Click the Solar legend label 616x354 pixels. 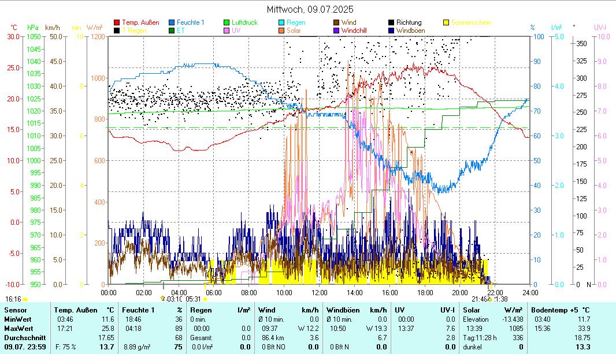[294, 31]
